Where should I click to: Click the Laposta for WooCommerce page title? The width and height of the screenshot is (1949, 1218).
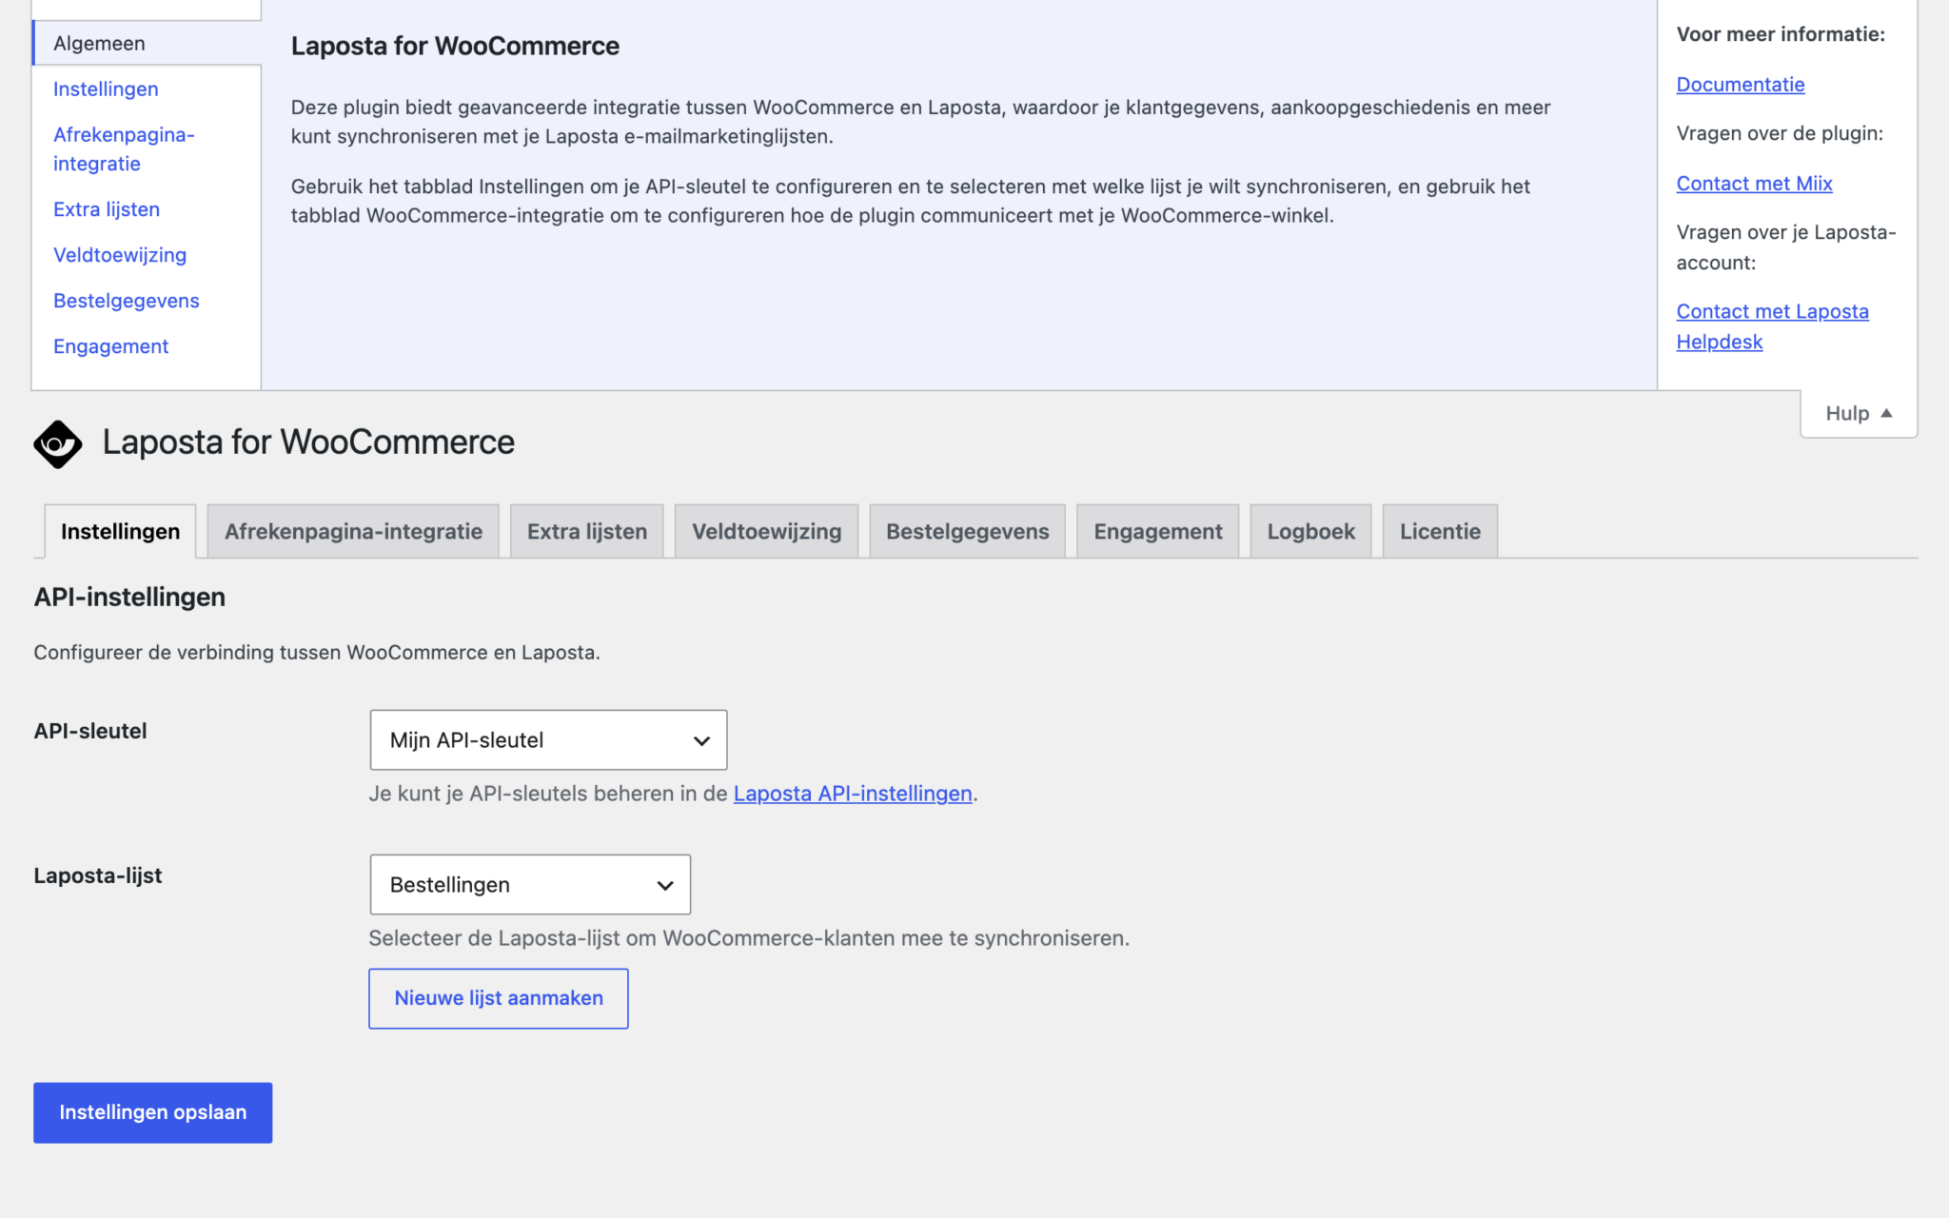click(308, 442)
